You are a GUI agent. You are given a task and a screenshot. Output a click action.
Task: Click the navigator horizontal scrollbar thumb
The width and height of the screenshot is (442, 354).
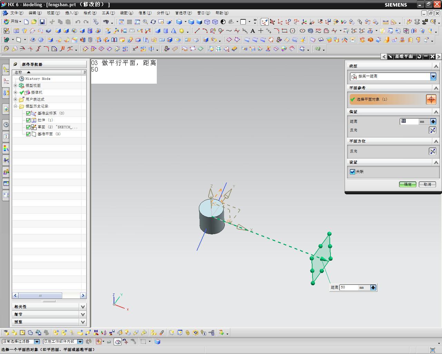[40, 296]
